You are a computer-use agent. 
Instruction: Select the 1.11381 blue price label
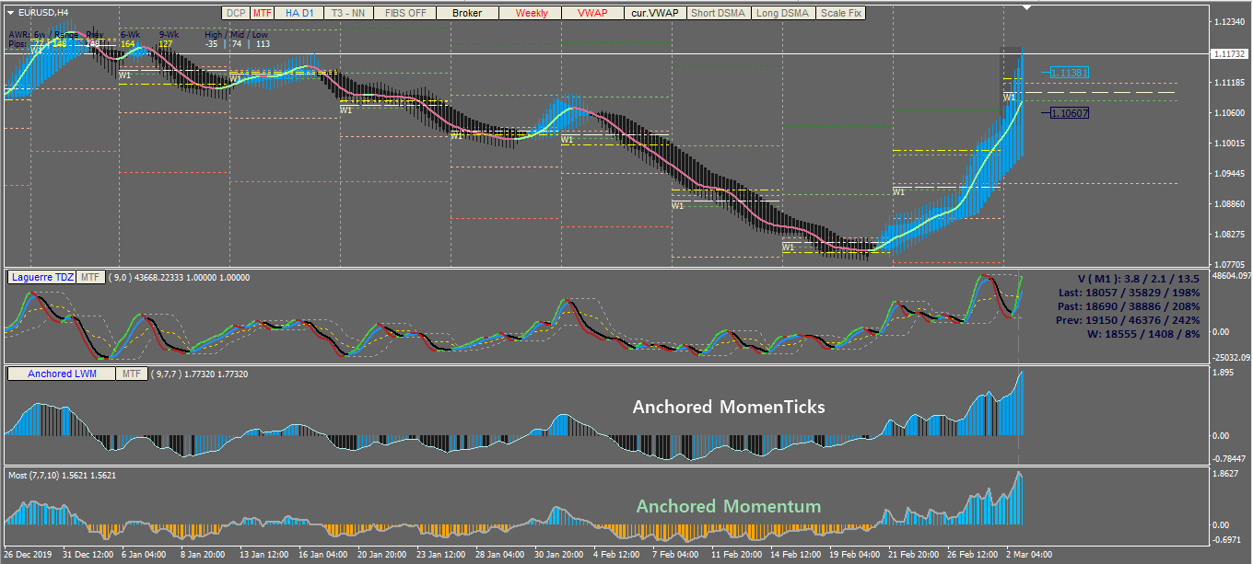tap(1070, 72)
